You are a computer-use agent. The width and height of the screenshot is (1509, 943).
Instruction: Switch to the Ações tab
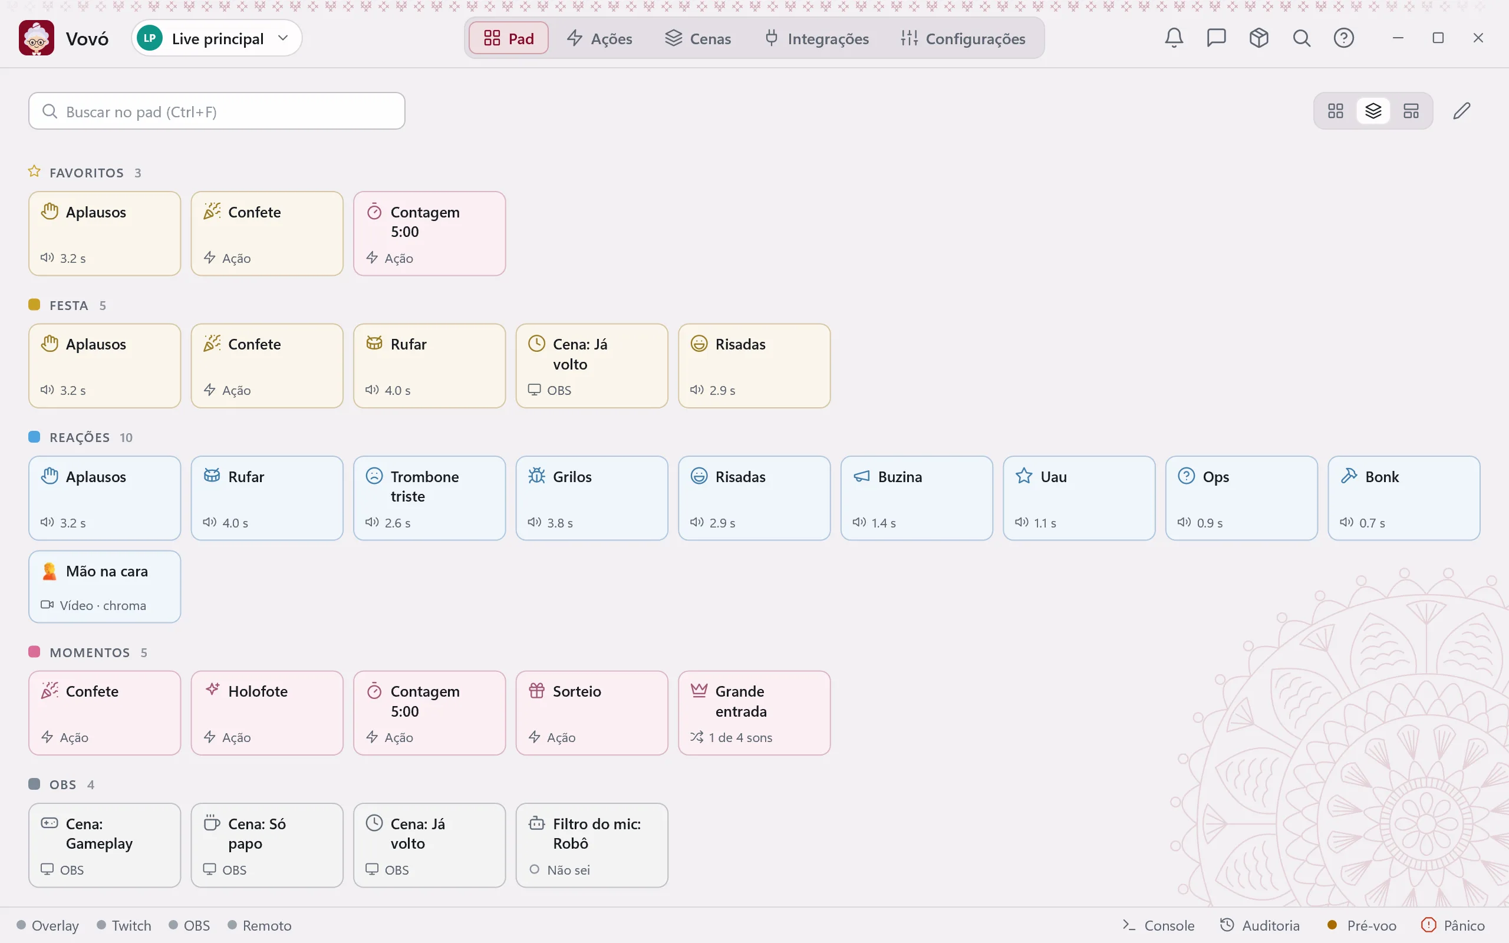point(599,38)
